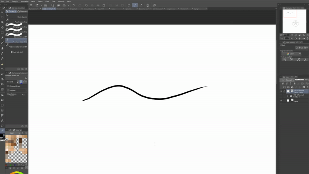
Task: Expand the document tabs overflow arrow
Action: pos(275,9)
